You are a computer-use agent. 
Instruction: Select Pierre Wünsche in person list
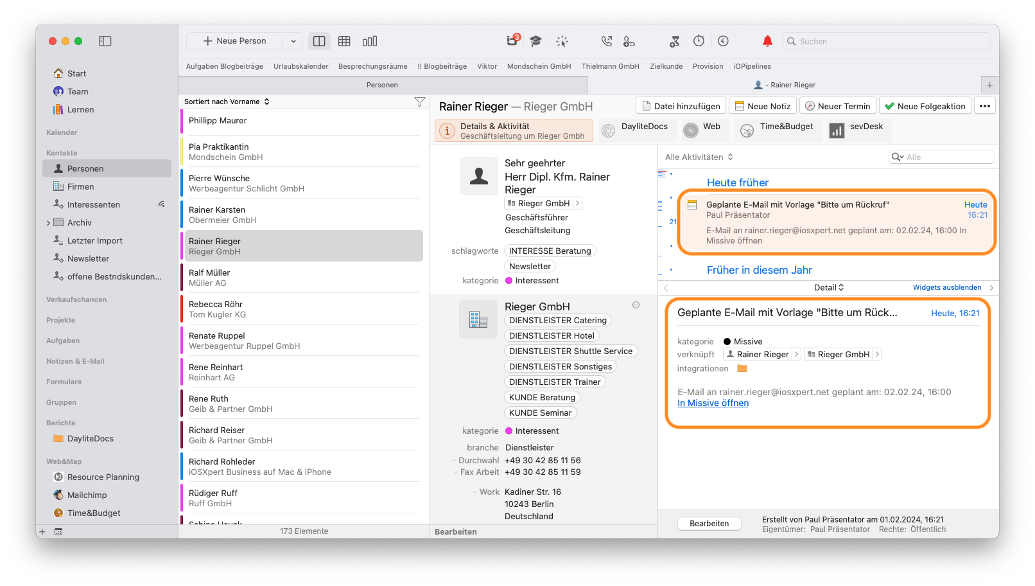[302, 183]
